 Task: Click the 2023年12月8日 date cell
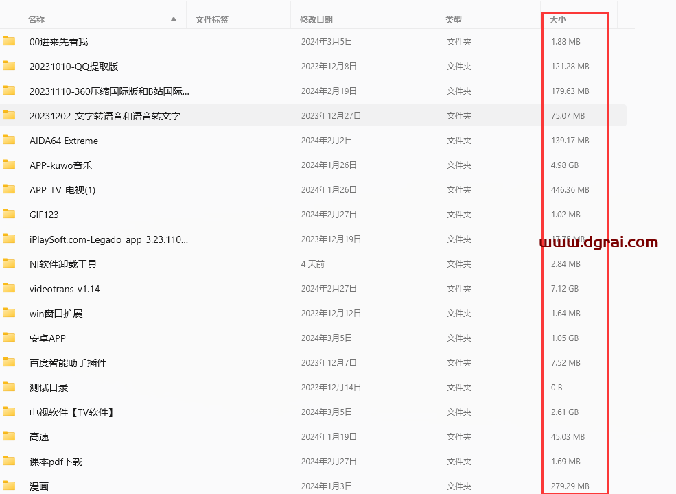[x=329, y=67]
